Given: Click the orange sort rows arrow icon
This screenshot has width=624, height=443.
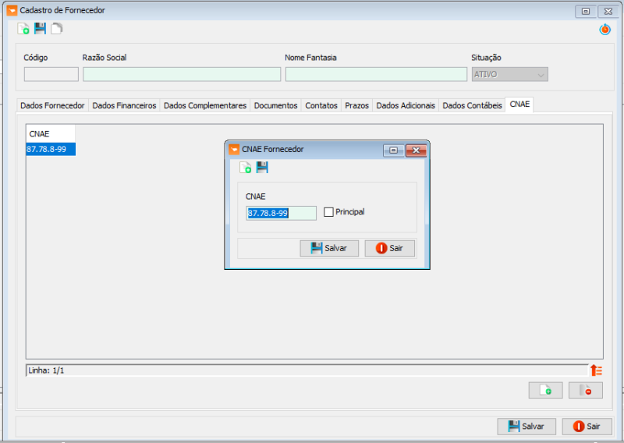Looking at the screenshot, I should [596, 370].
